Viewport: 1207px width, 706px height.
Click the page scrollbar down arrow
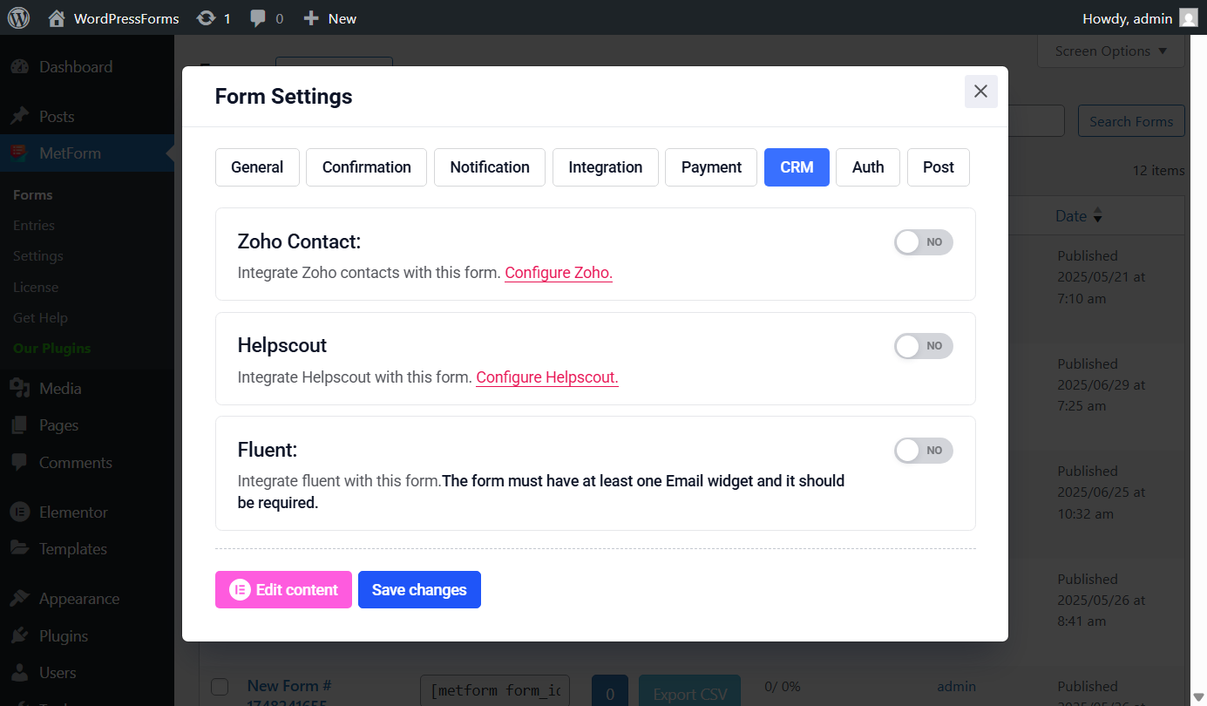(x=1198, y=696)
